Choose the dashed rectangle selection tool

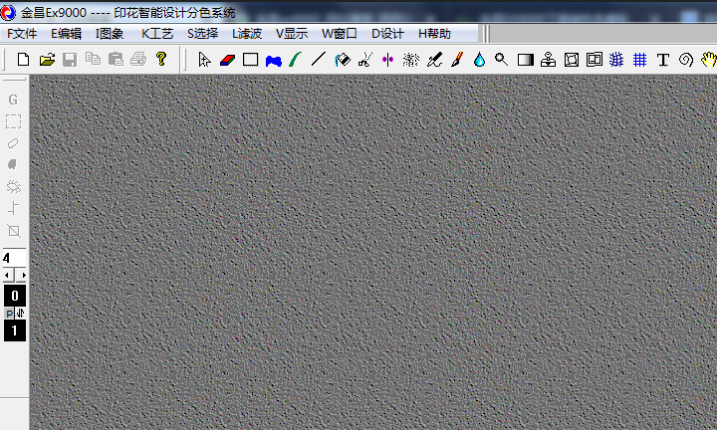pos(13,121)
